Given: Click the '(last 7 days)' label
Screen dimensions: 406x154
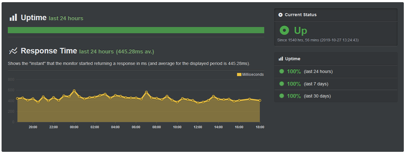Looking at the screenshot, I should click(316, 84).
